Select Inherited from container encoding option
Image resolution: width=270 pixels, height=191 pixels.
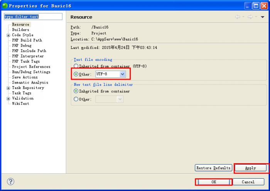(x=76, y=66)
